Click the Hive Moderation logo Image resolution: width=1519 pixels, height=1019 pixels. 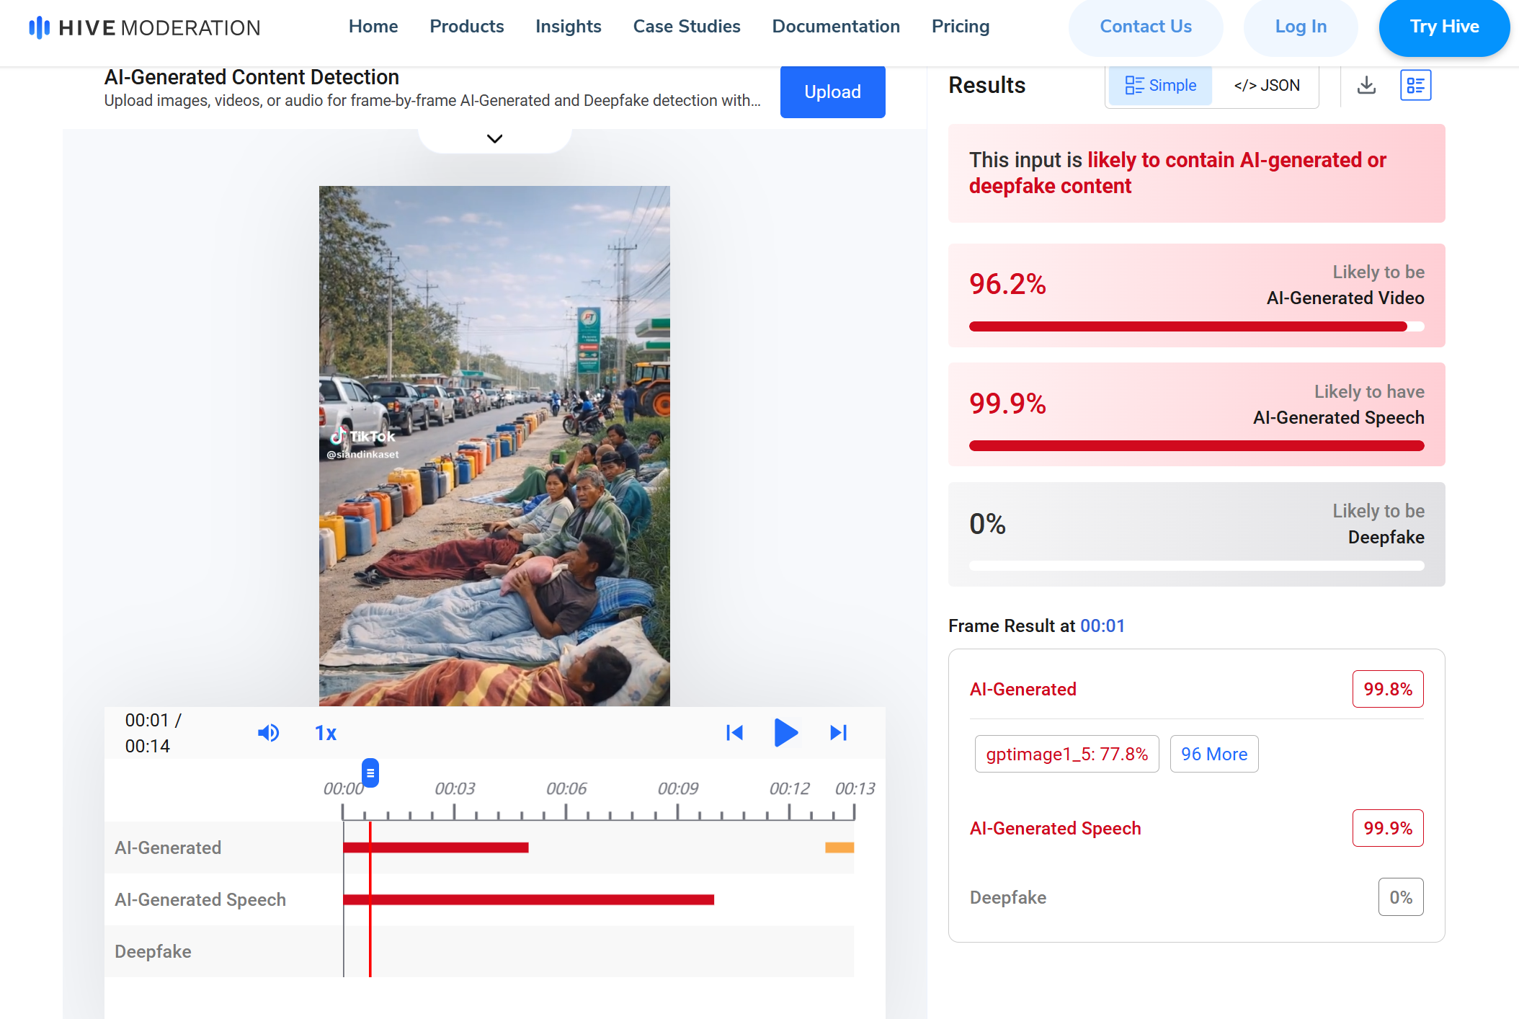click(x=144, y=27)
